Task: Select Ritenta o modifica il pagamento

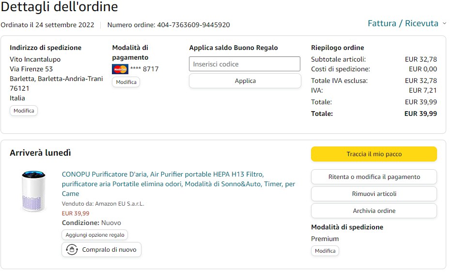Action: coord(374,177)
